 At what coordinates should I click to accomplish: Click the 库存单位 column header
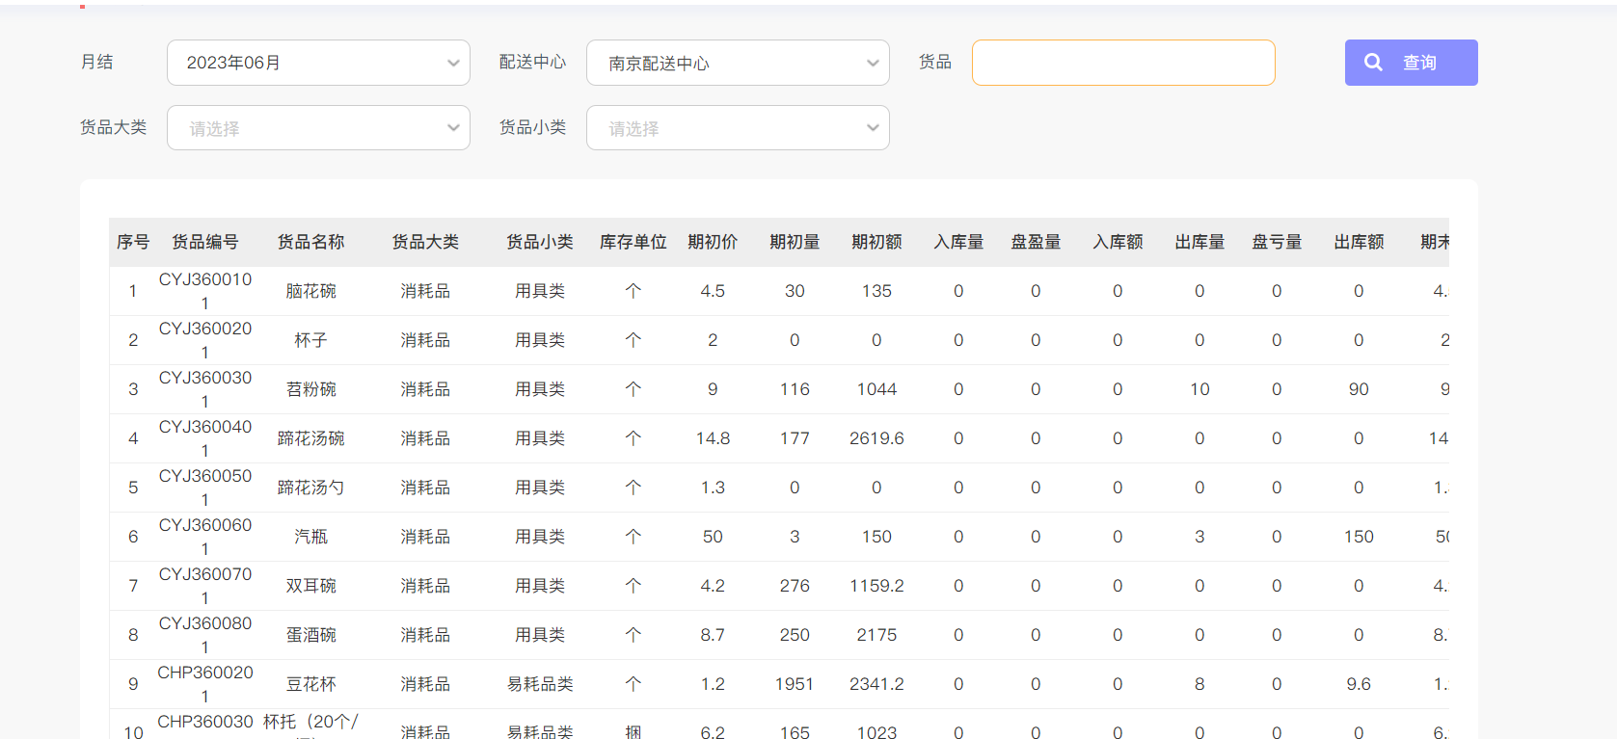pos(633,242)
